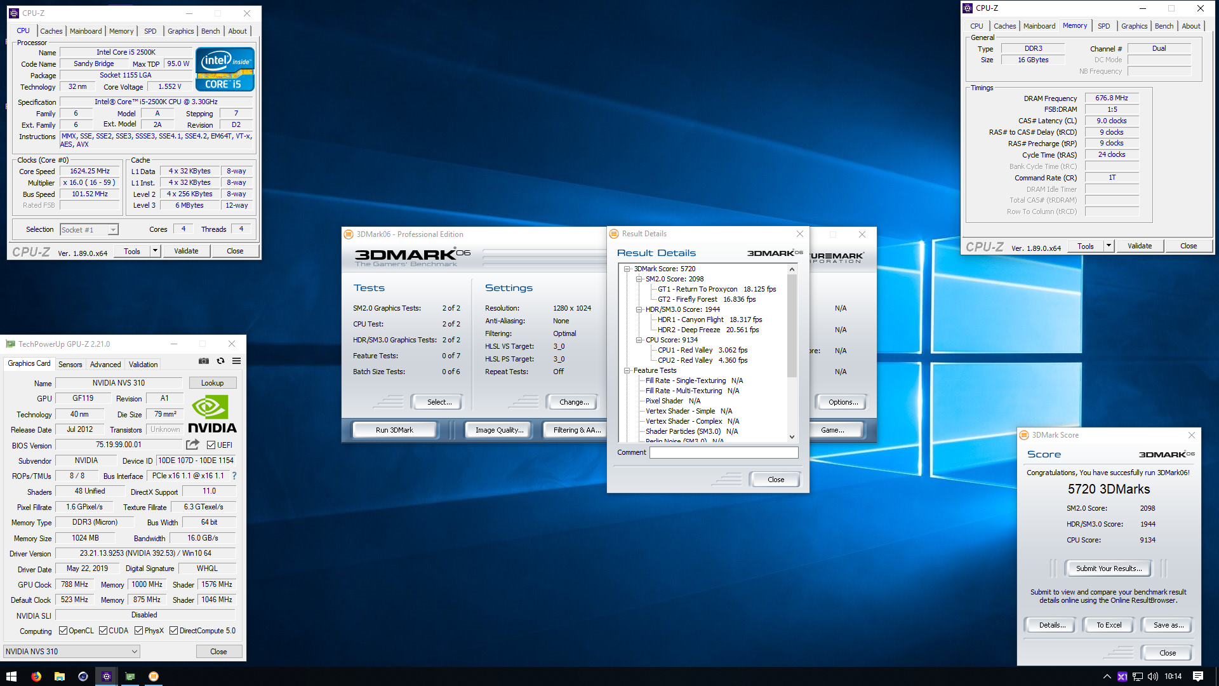Click the To Excel button
Viewport: 1219px width, 686px height.
1109,625
